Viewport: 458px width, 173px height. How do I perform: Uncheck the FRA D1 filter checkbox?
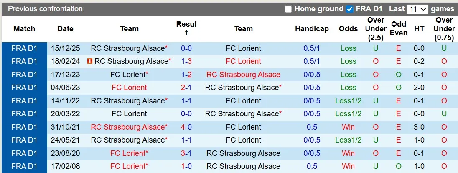pyautogui.click(x=350, y=9)
